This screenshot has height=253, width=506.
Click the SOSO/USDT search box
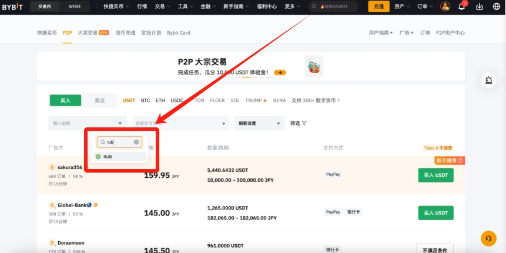333,6
